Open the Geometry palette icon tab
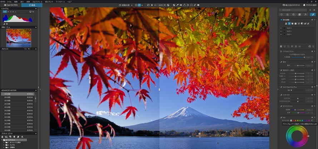The height and width of the screenshot is (149, 318). [299, 15]
